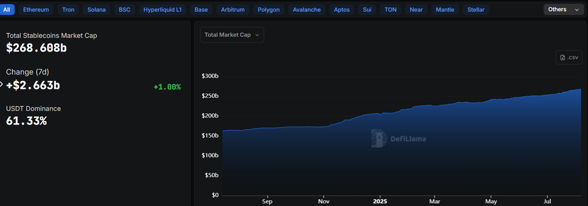Filter stablecoins by Base

point(201,10)
